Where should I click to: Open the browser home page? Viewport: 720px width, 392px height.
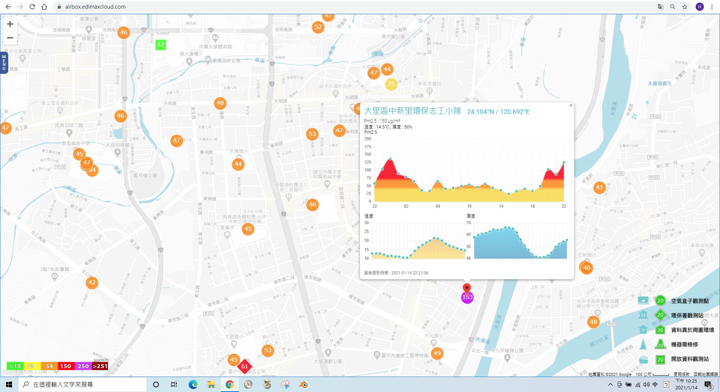tap(44, 7)
